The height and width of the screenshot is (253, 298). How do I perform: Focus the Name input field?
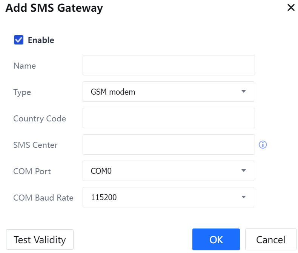tap(169, 65)
